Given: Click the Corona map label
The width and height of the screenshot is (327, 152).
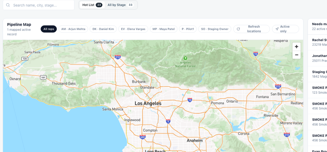Looking at the screenshot, I should tap(244, 134).
